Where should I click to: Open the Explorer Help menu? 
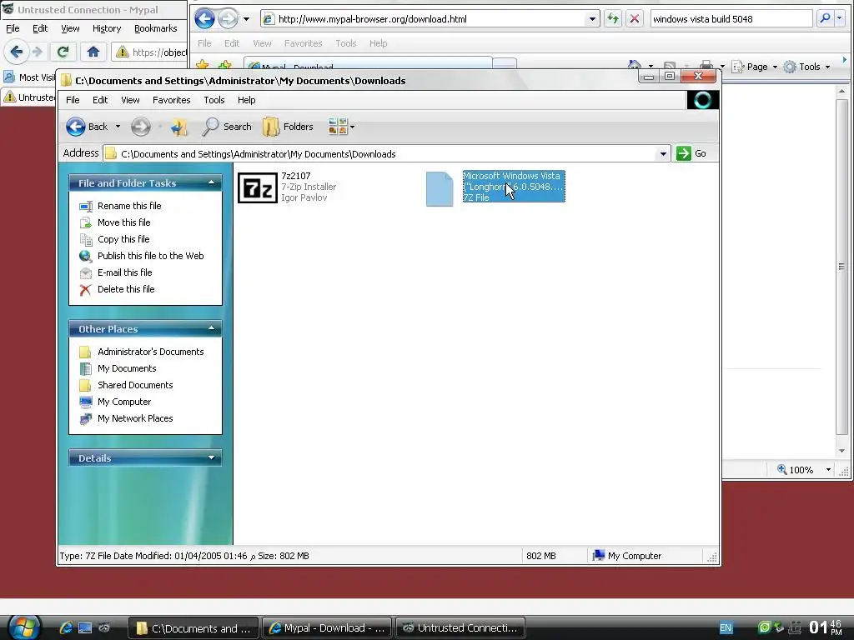[x=246, y=100]
